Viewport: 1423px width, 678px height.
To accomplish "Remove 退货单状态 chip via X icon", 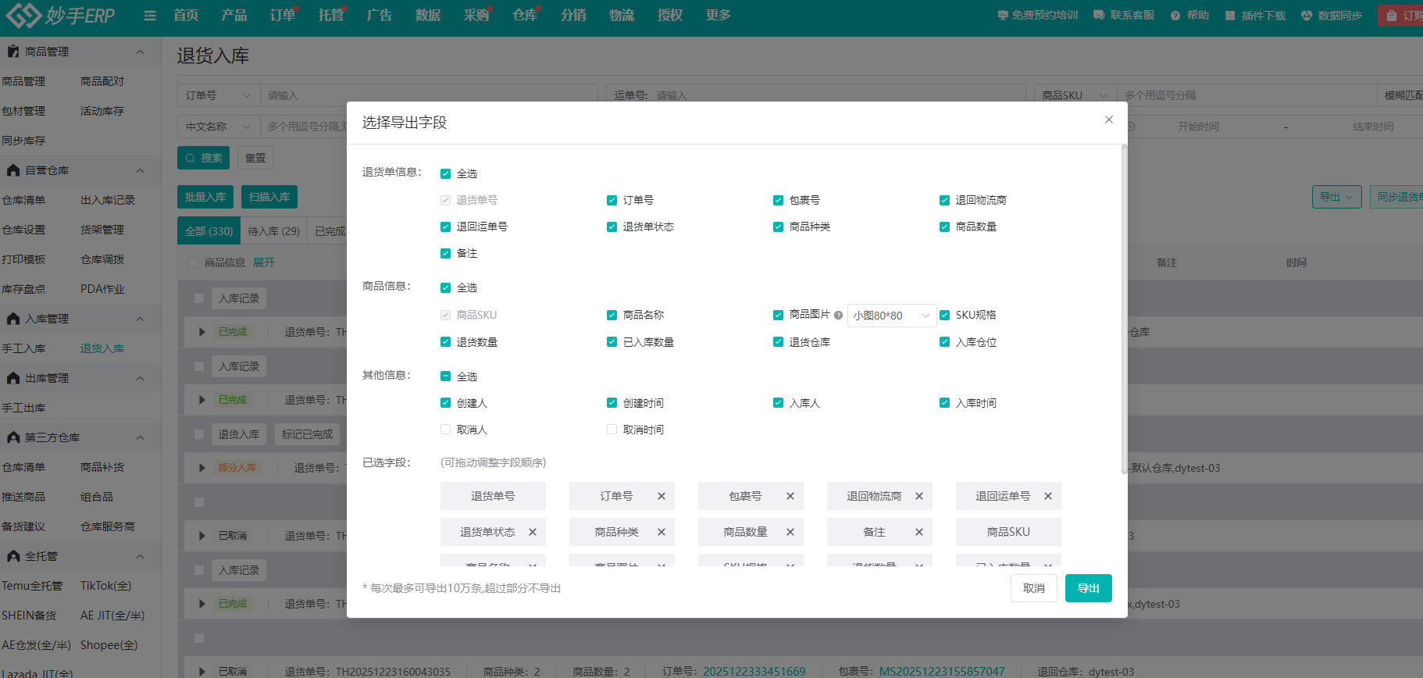I will [533, 532].
